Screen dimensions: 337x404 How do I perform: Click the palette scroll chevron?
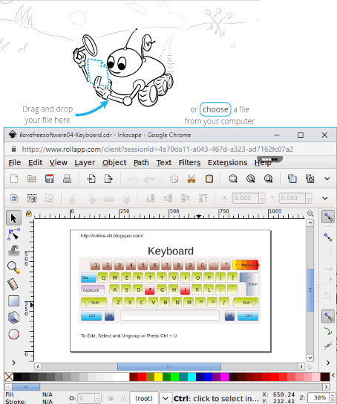tap(333, 376)
